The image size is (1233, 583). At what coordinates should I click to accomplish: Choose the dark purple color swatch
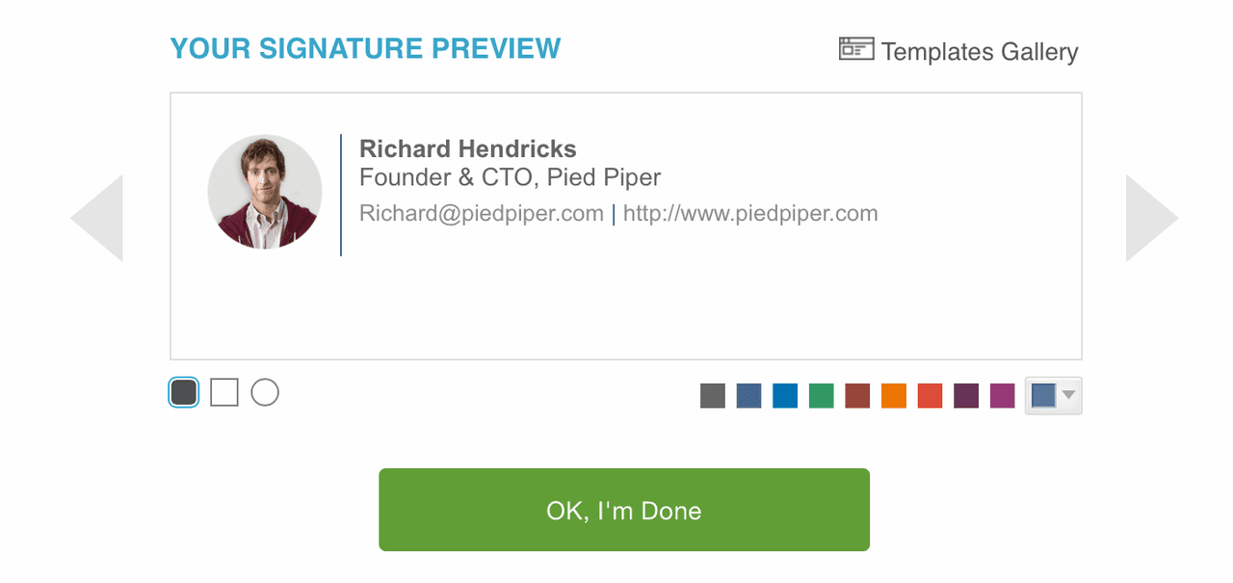pyautogui.click(x=966, y=396)
